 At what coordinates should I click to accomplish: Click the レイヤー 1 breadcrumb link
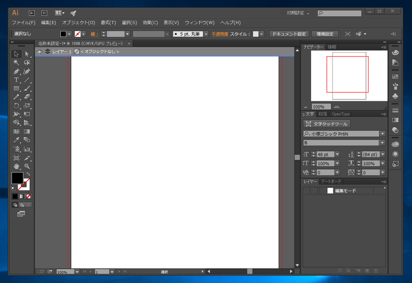[x=62, y=52]
